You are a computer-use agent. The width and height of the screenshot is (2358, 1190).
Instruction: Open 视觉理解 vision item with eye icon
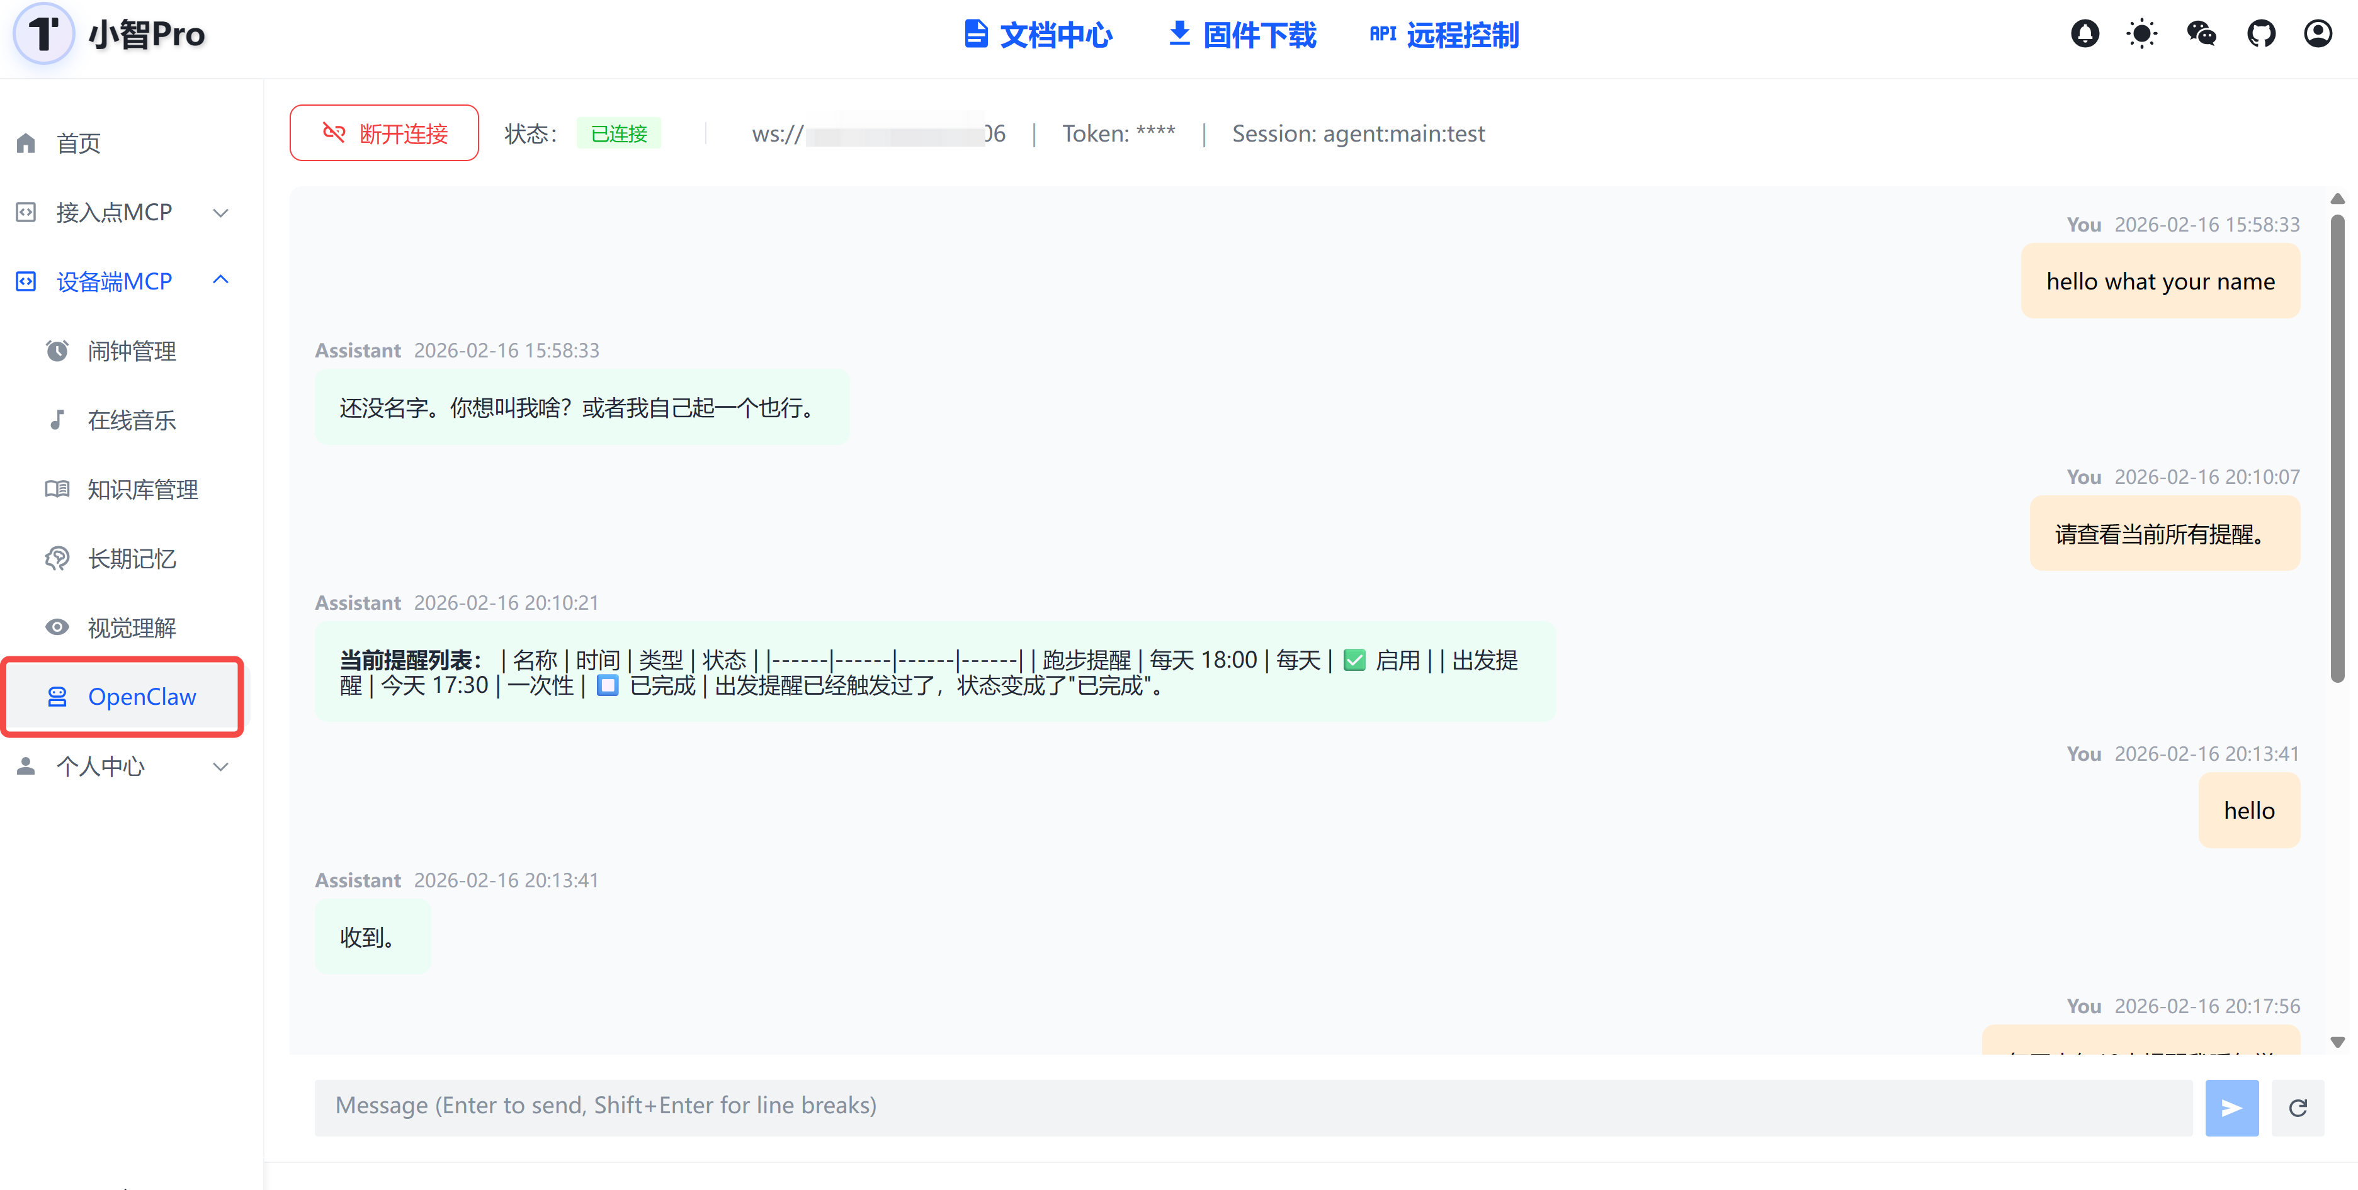(131, 627)
